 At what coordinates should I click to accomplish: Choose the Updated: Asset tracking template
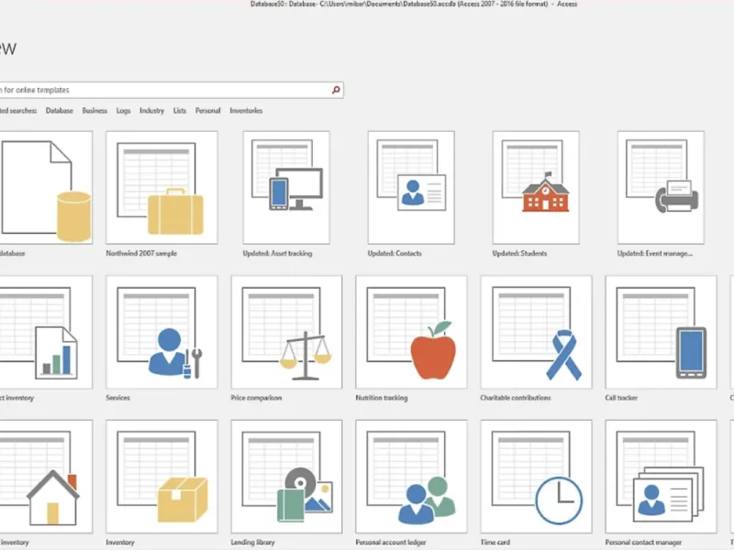pos(286,188)
